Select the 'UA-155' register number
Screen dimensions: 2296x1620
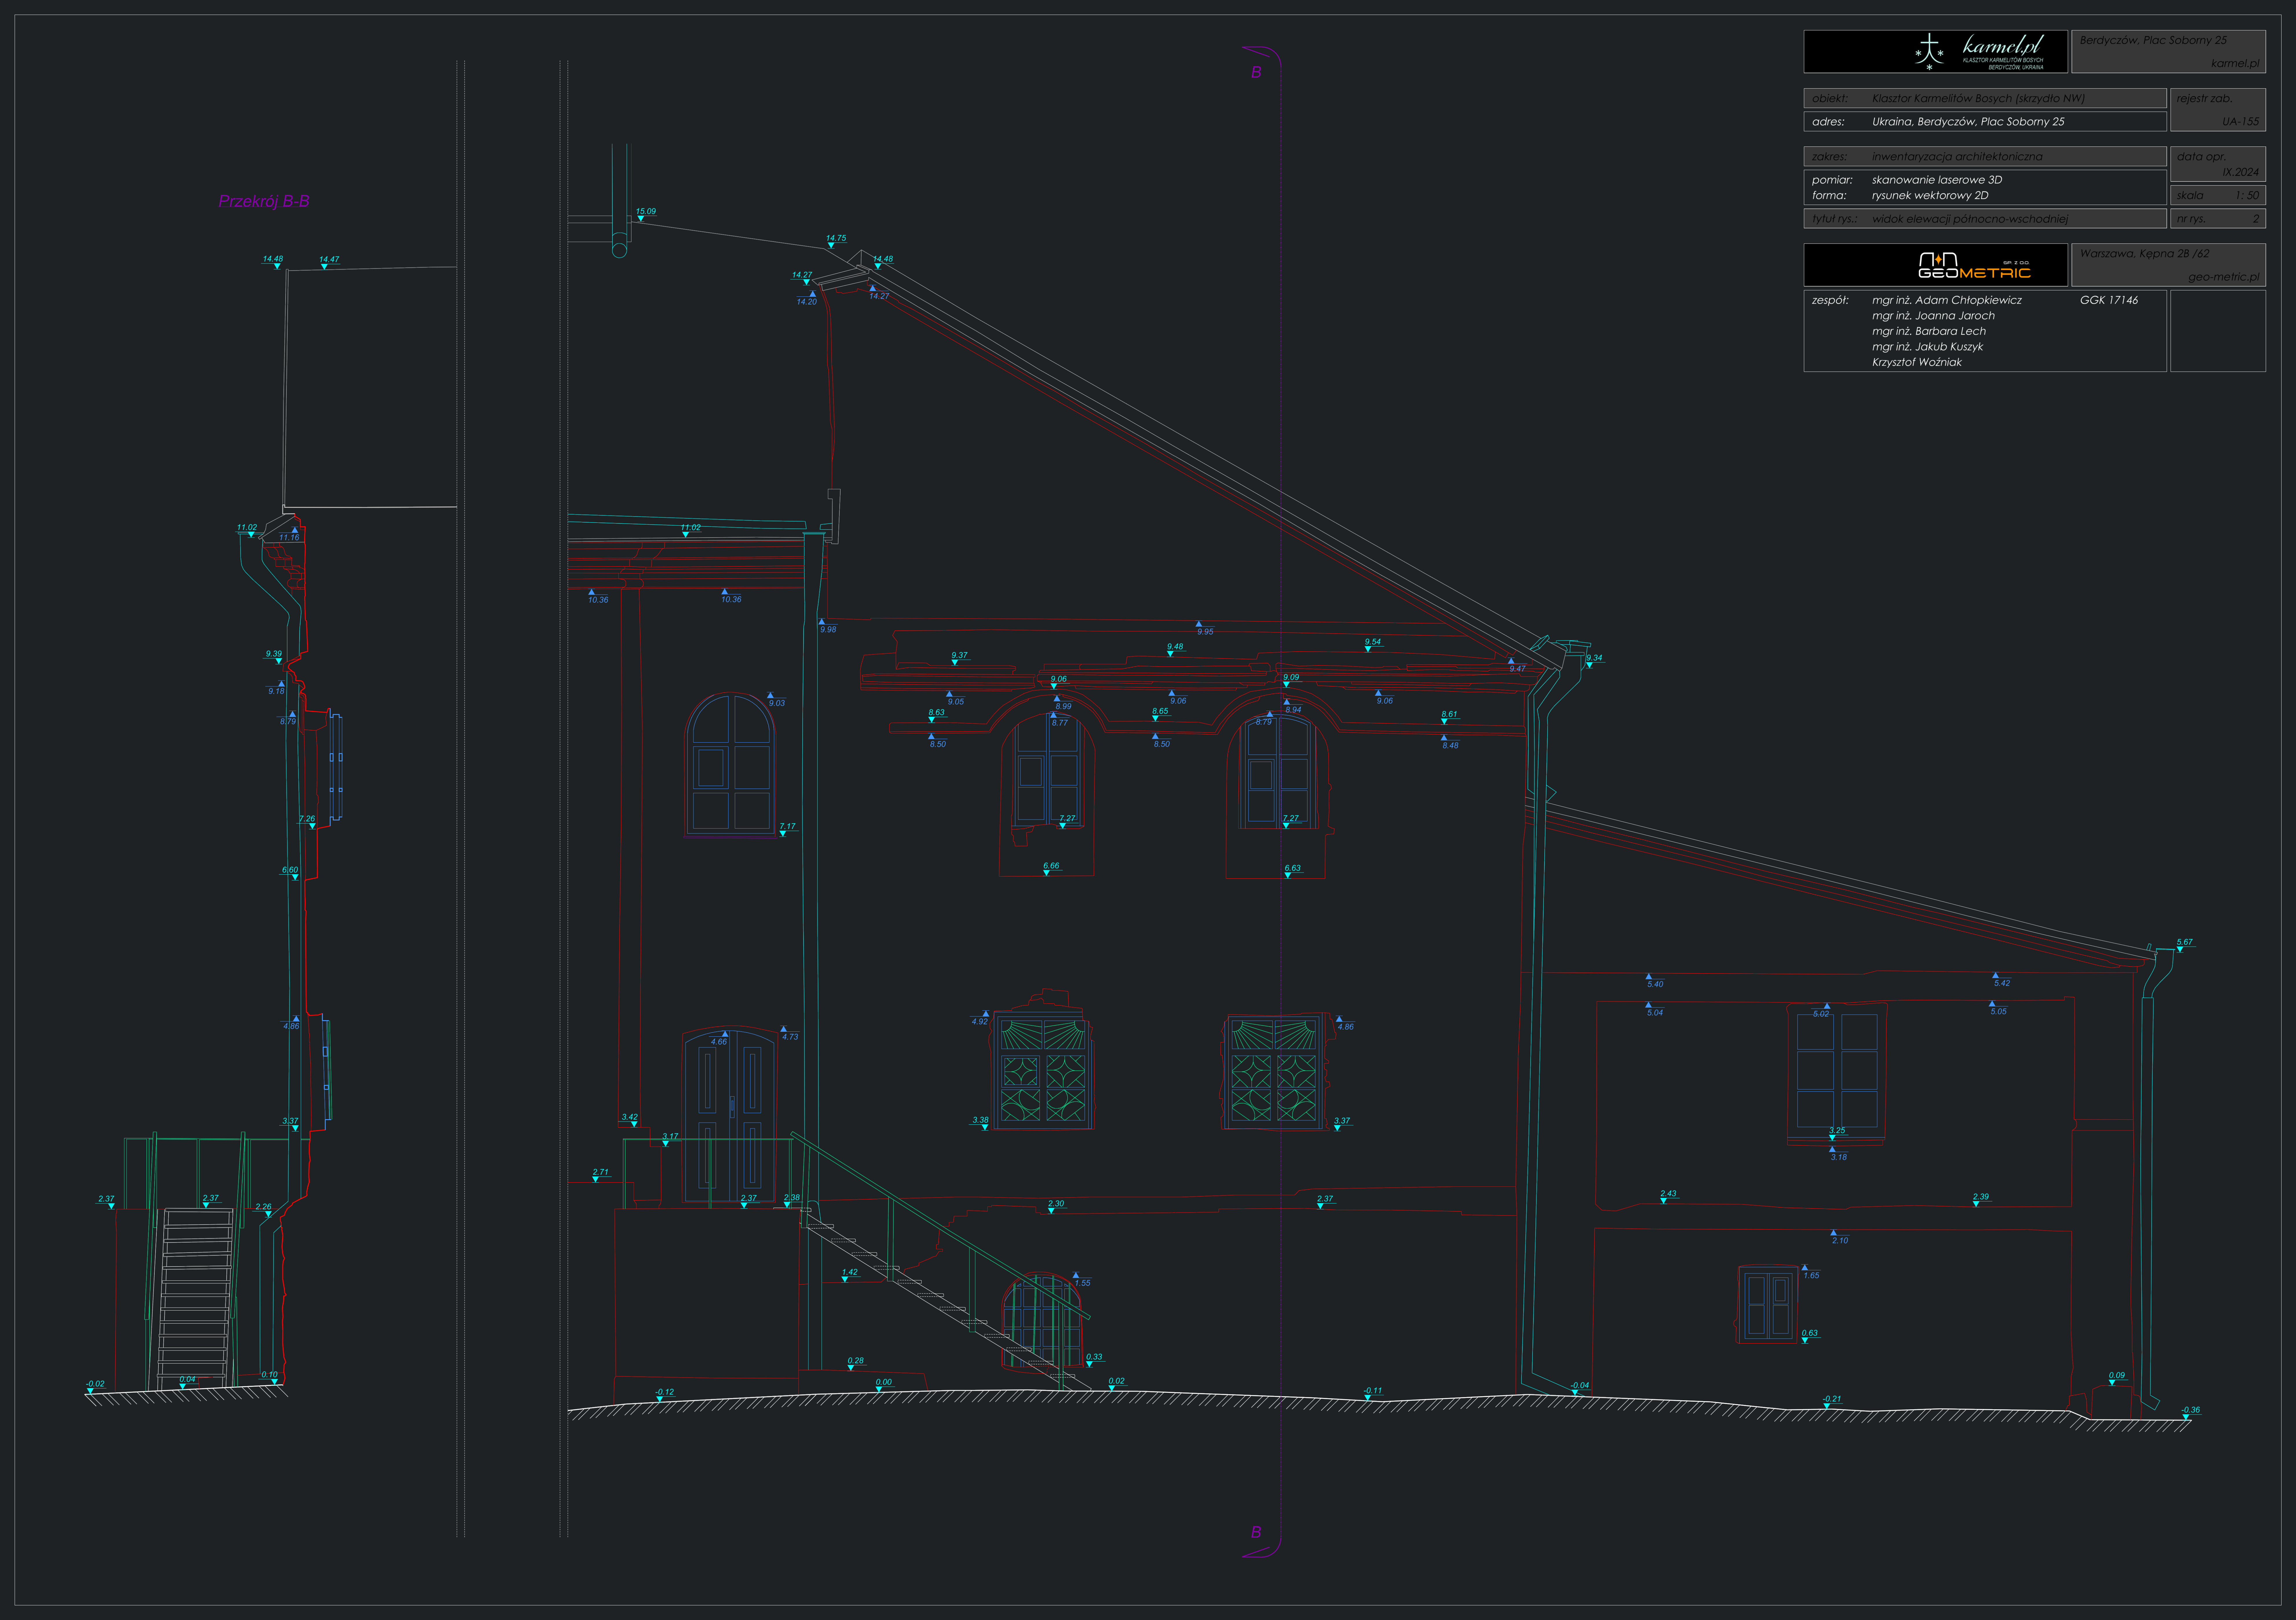tap(2240, 122)
